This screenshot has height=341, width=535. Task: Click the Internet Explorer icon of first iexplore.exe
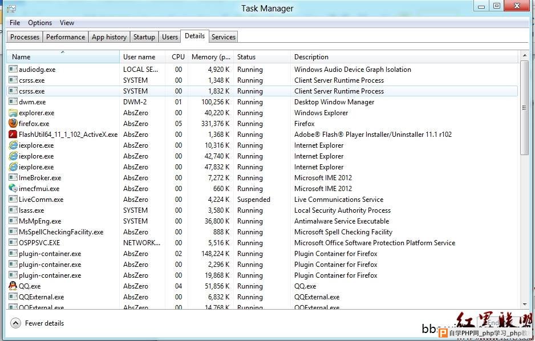click(13, 145)
